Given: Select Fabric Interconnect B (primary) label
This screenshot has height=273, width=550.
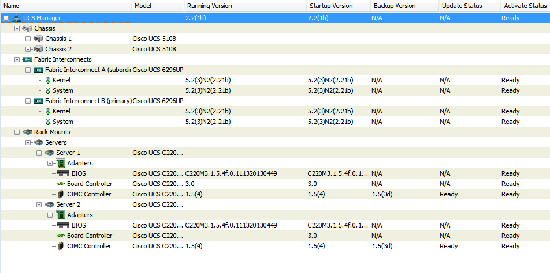Looking at the screenshot, I should (x=88, y=101).
